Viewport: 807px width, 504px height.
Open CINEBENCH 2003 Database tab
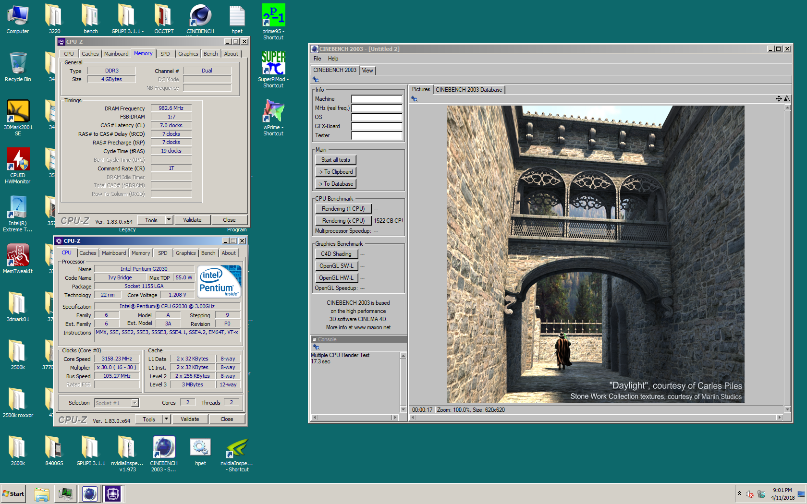(x=469, y=90)
